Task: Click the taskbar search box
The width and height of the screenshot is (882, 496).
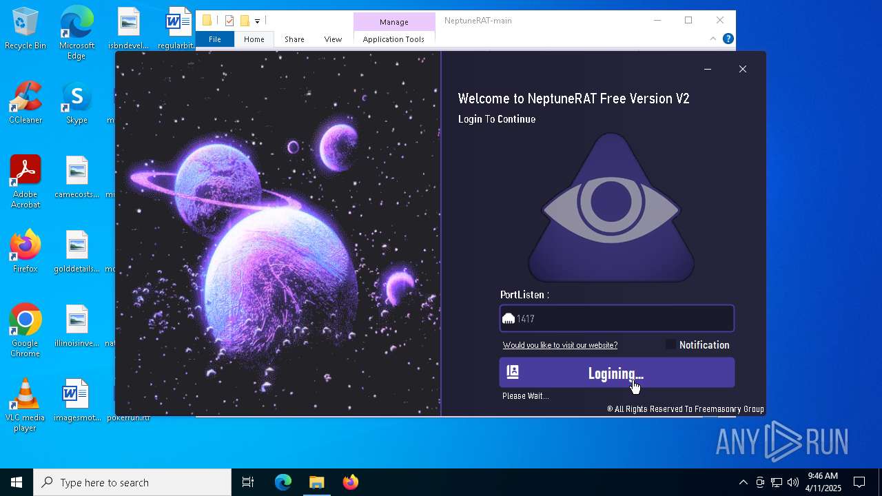Action: pyautogui.click(x=132, y=482)
